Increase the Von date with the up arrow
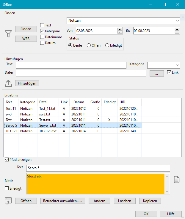The height and width of the screenshot is (219, 185). (120, 29)
